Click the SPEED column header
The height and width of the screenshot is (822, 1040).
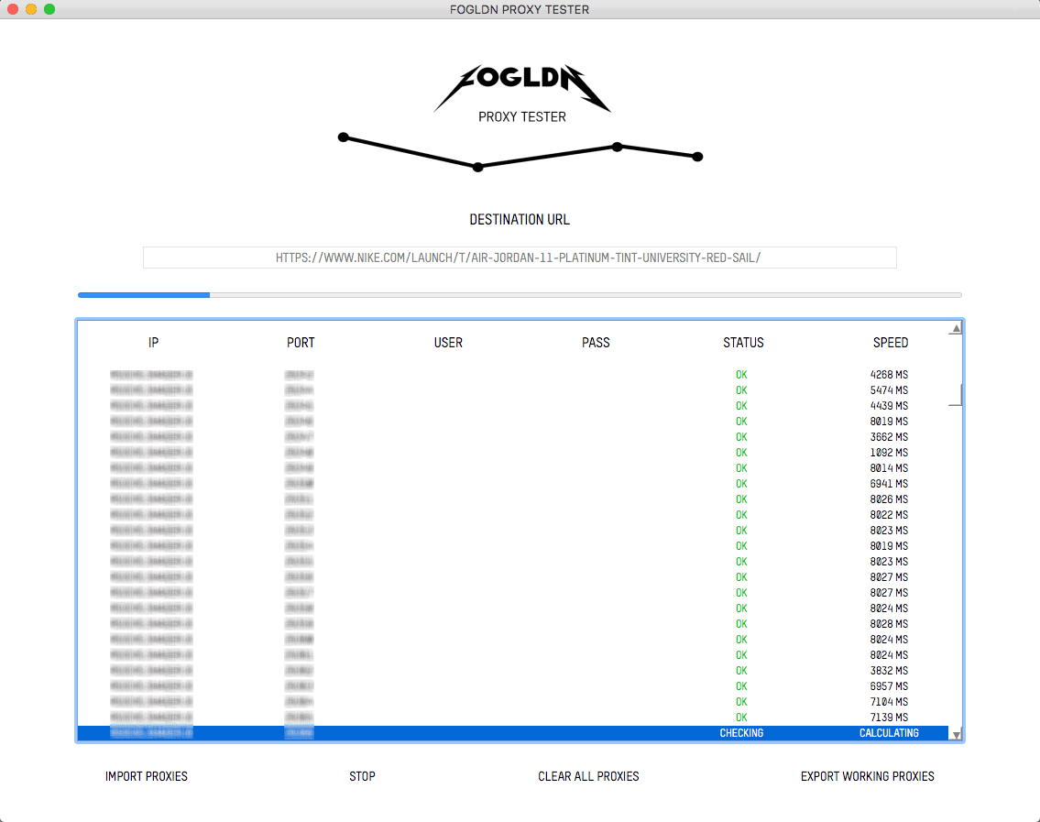pos(890,343)
